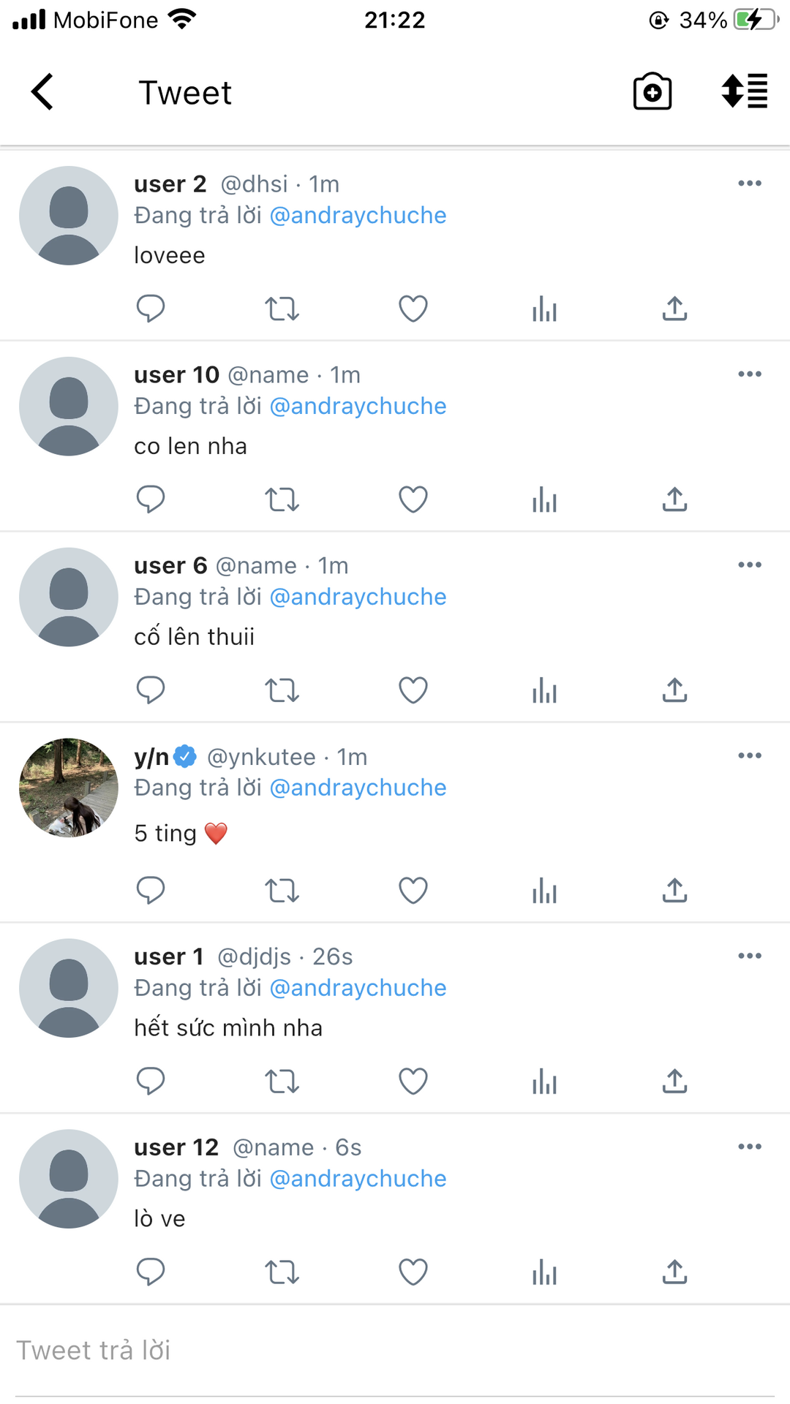
Task: Open @andraychuche link in user 10's reply
Action: click(358, 407)
